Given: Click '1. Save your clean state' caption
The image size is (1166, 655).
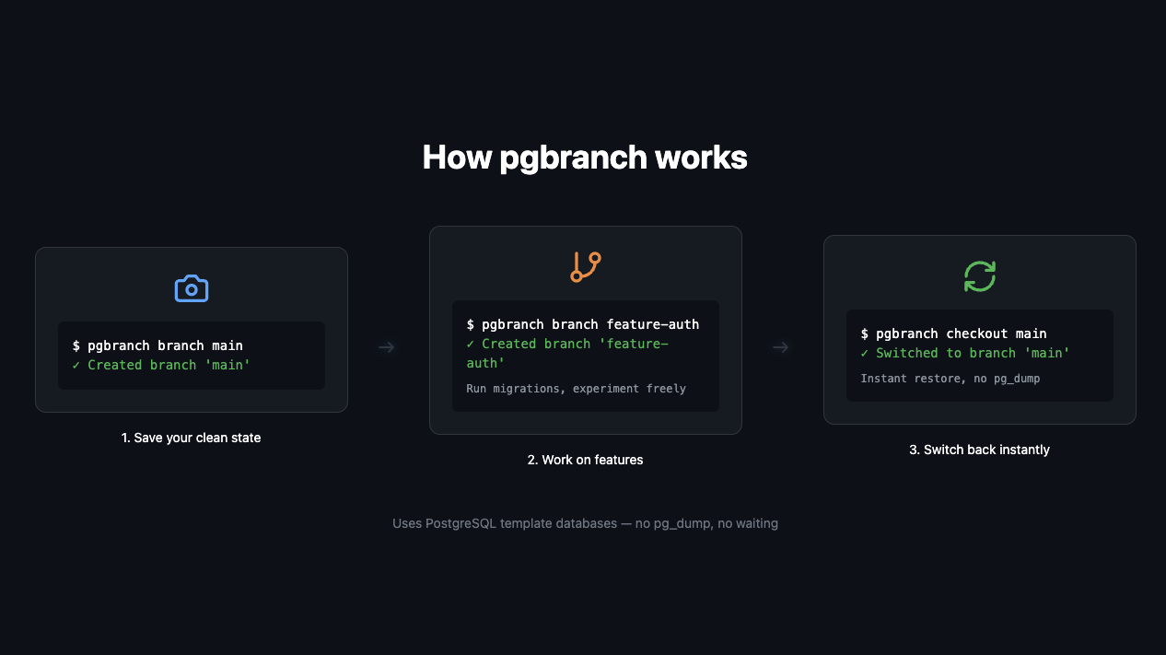Looking at the screenshot, I should (192, 438).
